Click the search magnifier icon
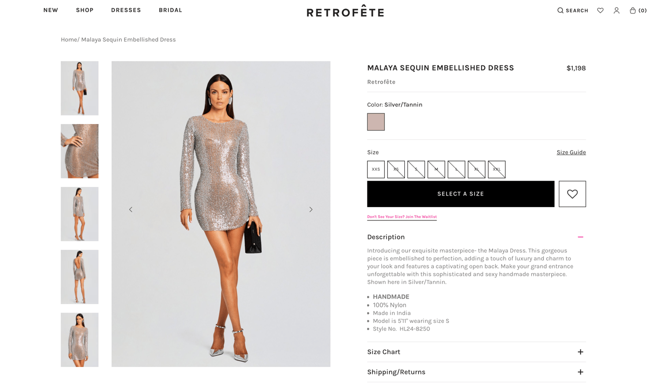 [x=560, y=10]
